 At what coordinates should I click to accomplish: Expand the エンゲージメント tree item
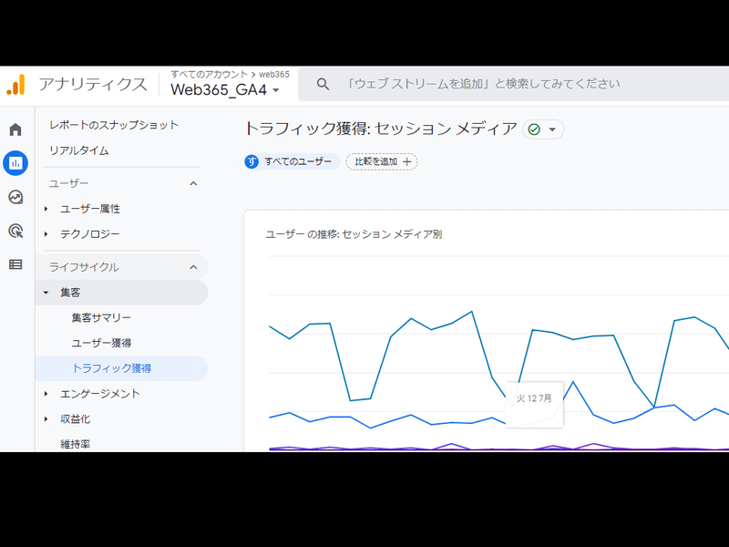tap(46, 394)
